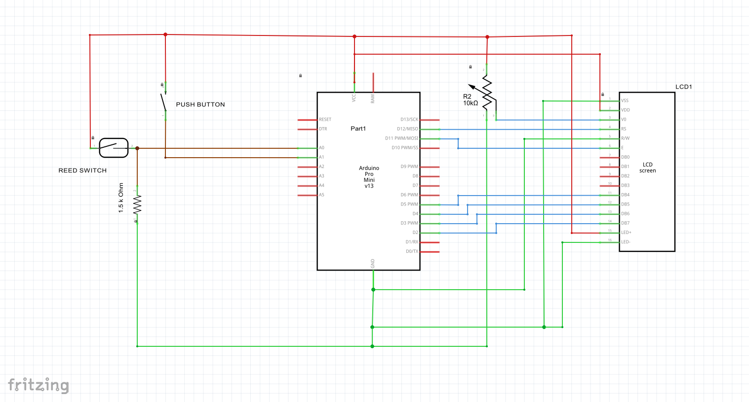
Task: Click the RESET pin label
Action: (325, 120)
